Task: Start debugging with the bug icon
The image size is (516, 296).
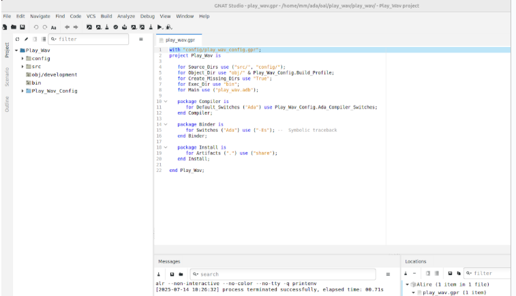Action: pos(169,27)
